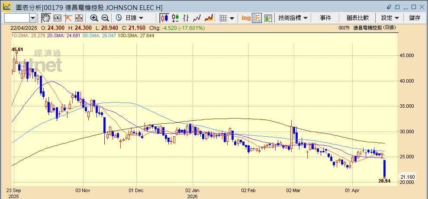Click the 02 Mar date axis label
This screenshot has height=199, width=428.
[294, 190]
